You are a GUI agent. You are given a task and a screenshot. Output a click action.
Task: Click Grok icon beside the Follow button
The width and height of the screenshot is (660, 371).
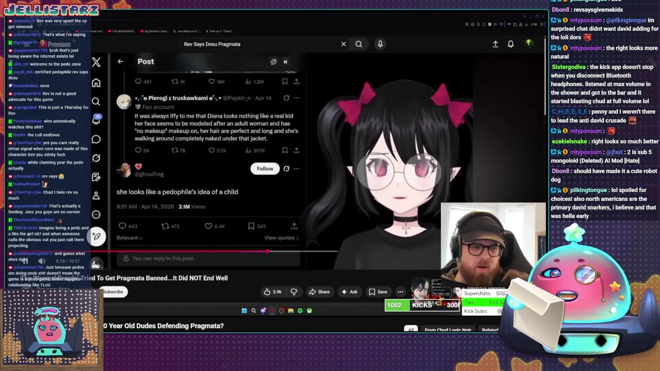pyautogui.click(x=286, y=168)
